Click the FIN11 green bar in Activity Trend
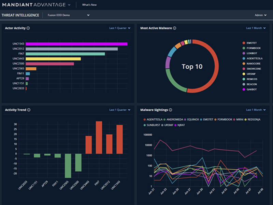Screen dimensions: 273x205 (x=58, y=156)
